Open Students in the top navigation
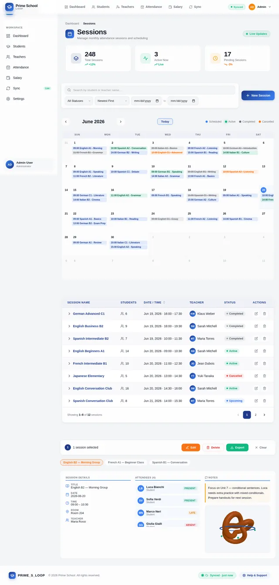Image resolution: width=279 pixels, height=585 pixels. (100, 7)
